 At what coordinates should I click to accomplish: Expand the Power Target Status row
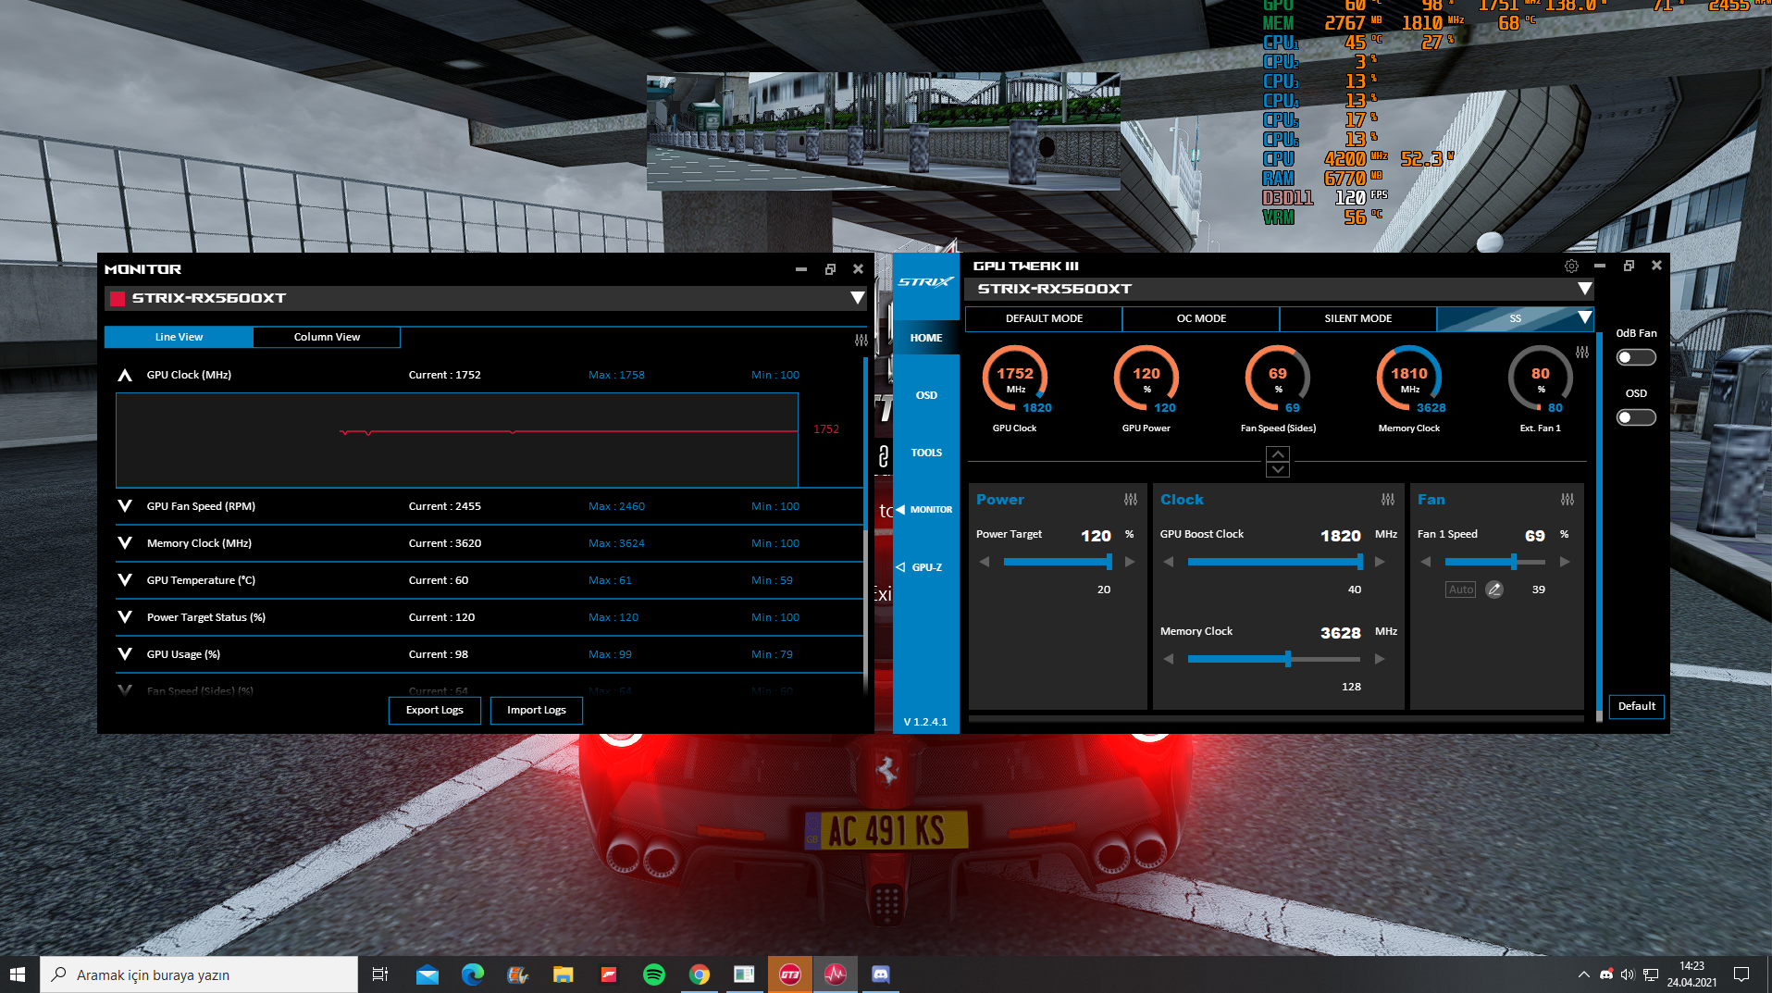[x=125, y=617]
